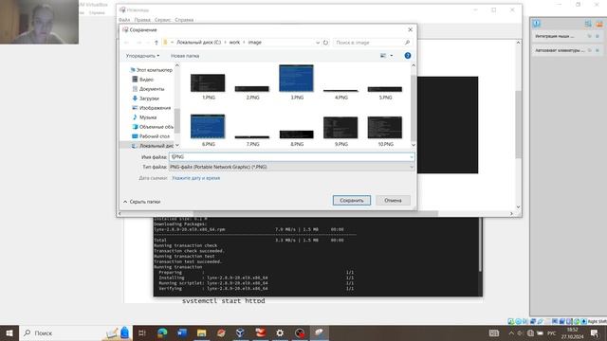
Task: Open Microsoft Edge from taskbar
Action: (162, 332)
